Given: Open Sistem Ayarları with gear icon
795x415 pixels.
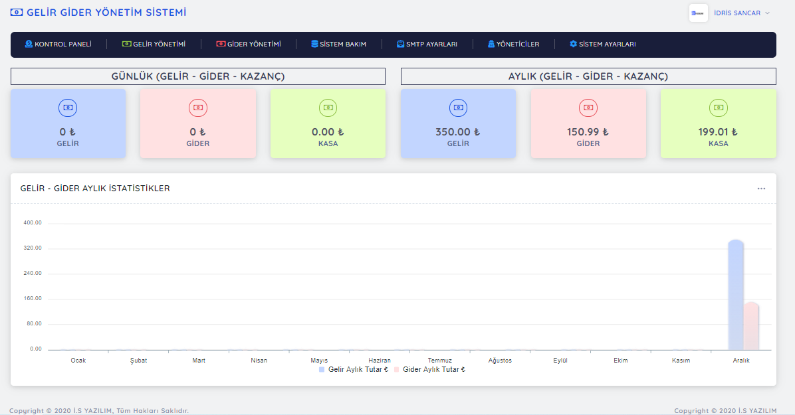Looking at the screenshot, I should pos(602,44).
